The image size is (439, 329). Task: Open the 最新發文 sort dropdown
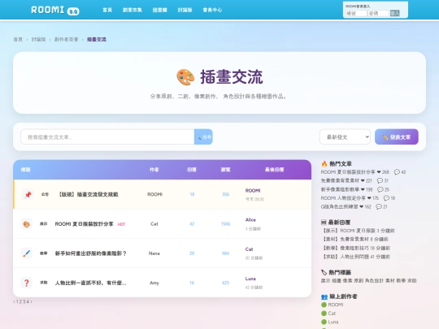[345, 136]
